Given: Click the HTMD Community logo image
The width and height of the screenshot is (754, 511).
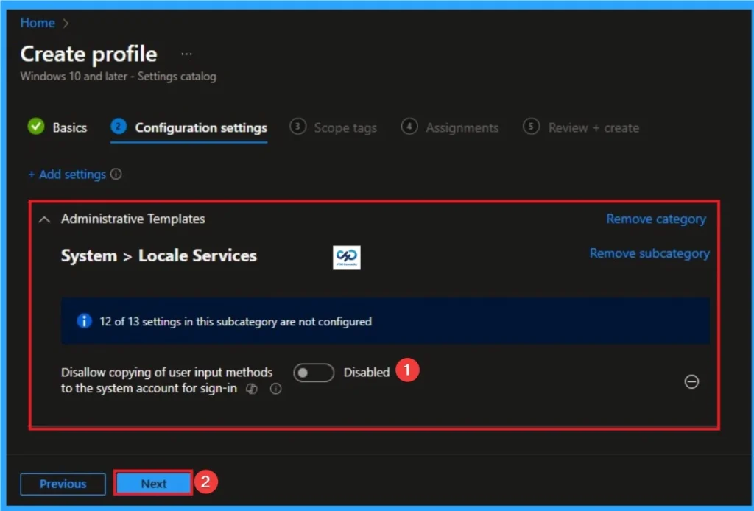Looking at the screenshot, I should [x=346, y=257].
